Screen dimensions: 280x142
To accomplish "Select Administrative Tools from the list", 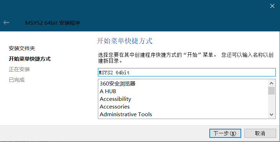I will tap(126, 114).
